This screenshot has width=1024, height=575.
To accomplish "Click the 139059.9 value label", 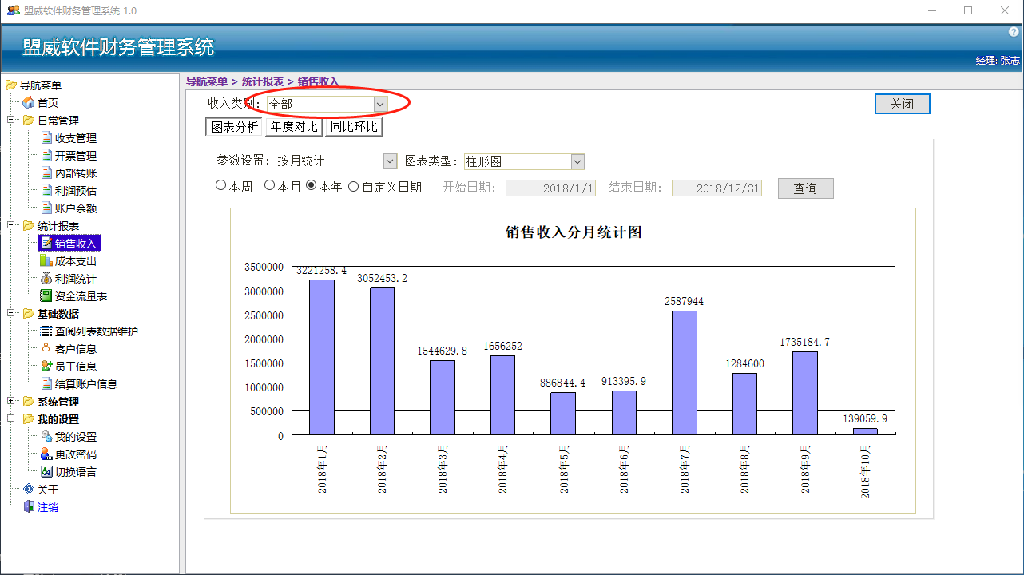I will (865, 418).
